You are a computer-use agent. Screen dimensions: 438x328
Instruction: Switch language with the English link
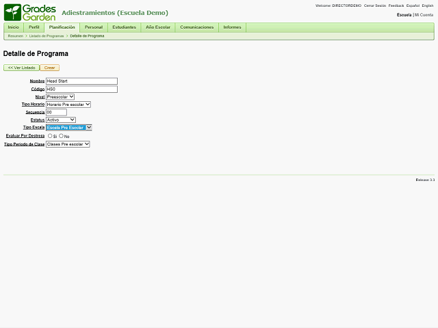pyautogui.click(x=427, y=5)
